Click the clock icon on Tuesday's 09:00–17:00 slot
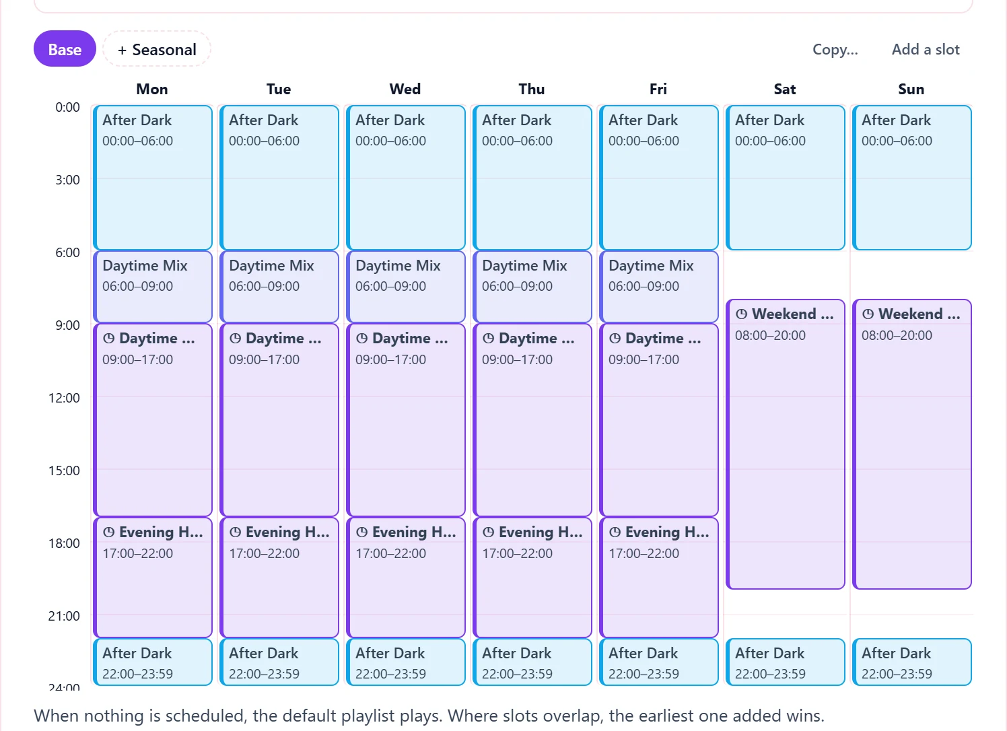The image size is (1007, 731). point(235,339)
